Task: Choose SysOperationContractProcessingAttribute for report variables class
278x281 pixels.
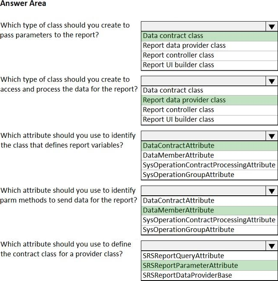Action: [x=209, y=165]
